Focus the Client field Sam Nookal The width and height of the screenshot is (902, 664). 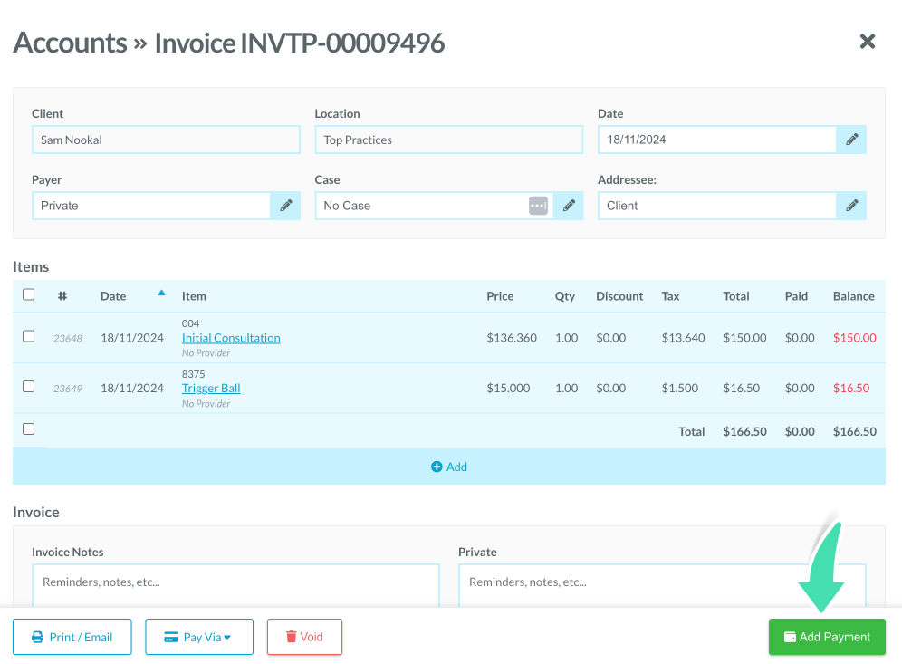tap(166, 140)
